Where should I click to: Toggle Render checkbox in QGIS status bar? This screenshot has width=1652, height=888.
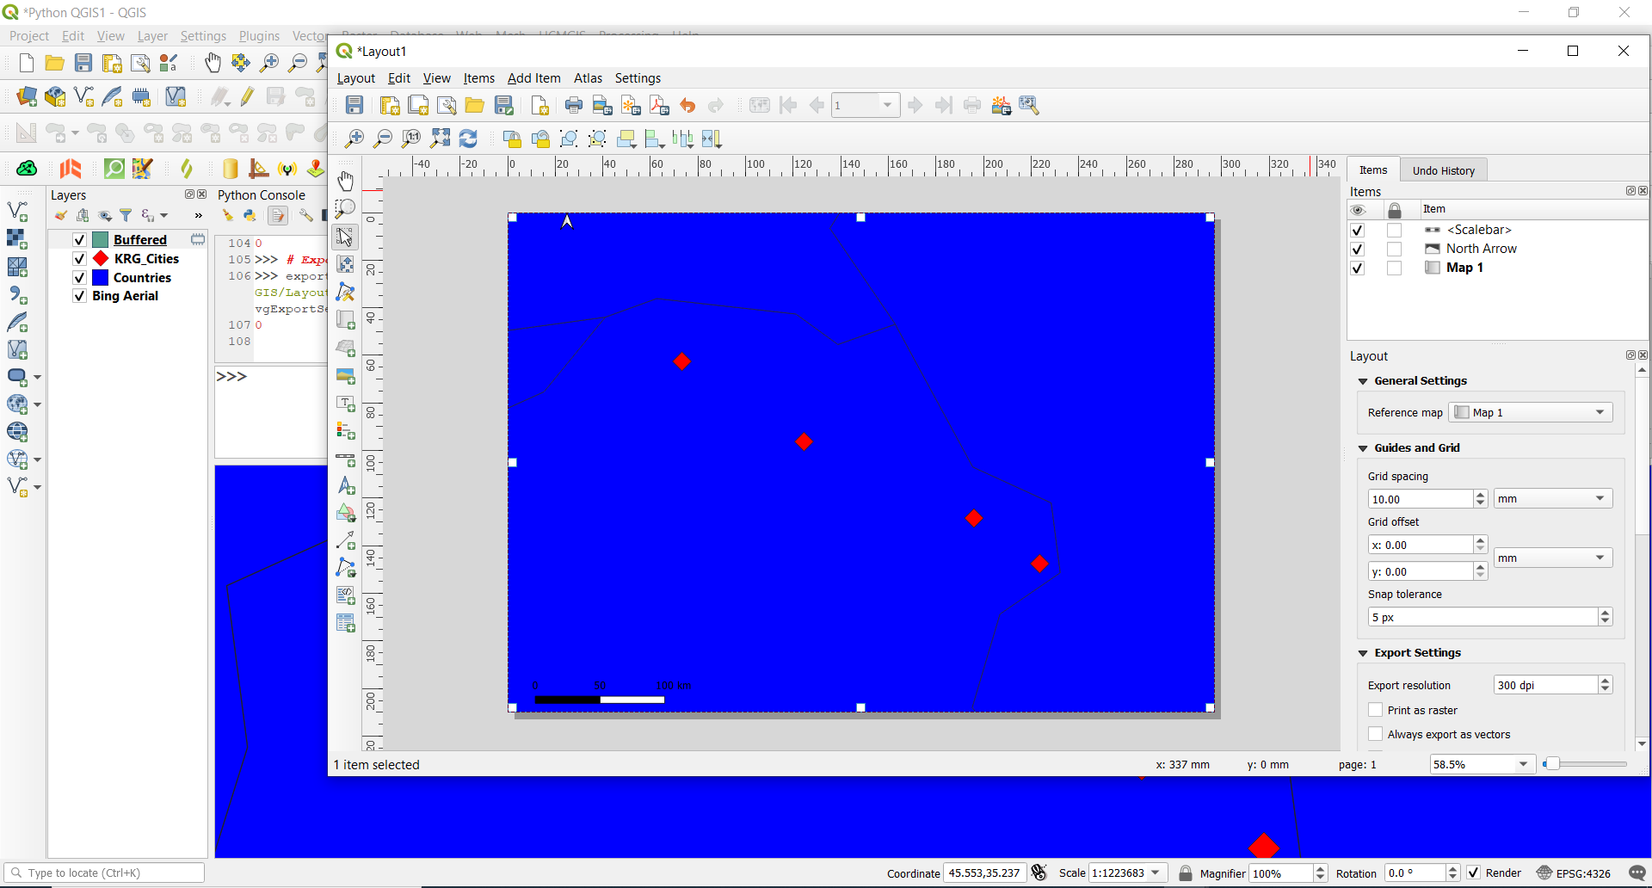[x=1474, y=873]
